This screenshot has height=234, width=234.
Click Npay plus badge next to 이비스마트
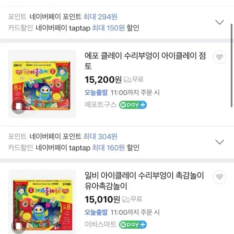(x=133, y=225)
